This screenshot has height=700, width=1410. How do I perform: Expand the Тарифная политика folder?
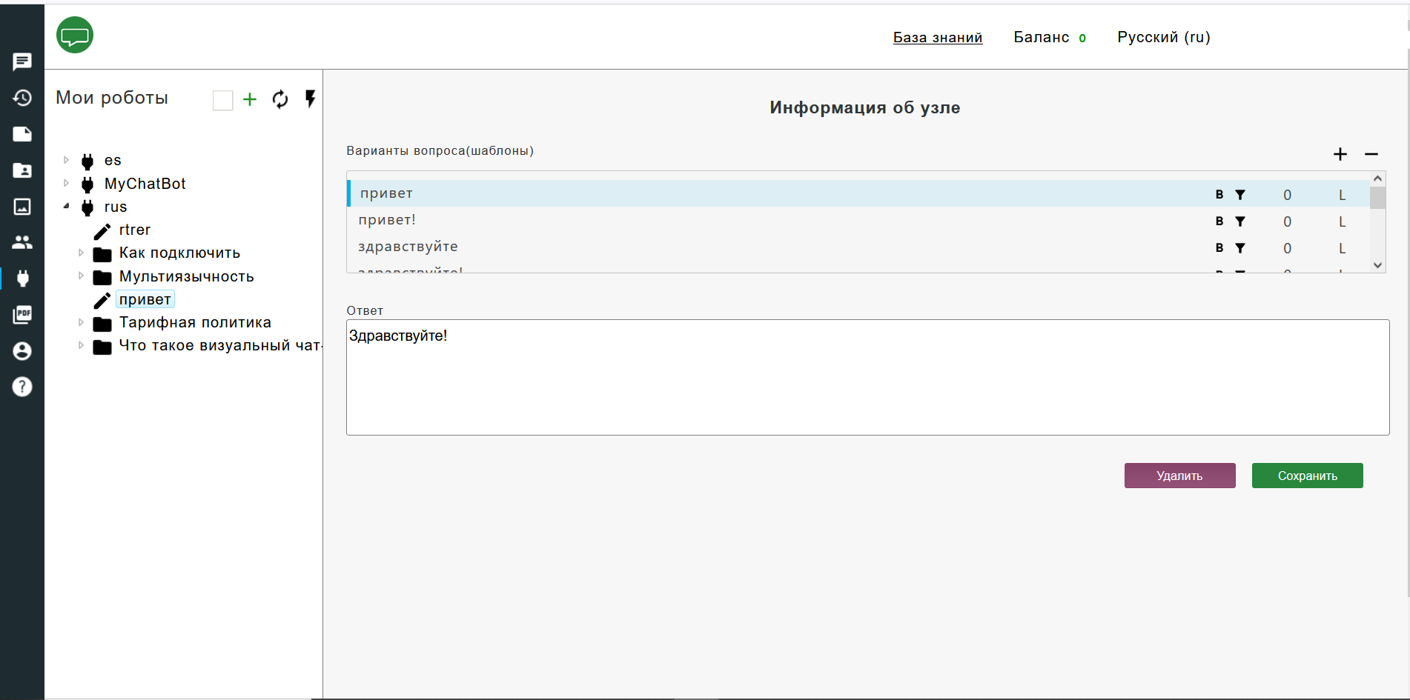pos(81,322)
